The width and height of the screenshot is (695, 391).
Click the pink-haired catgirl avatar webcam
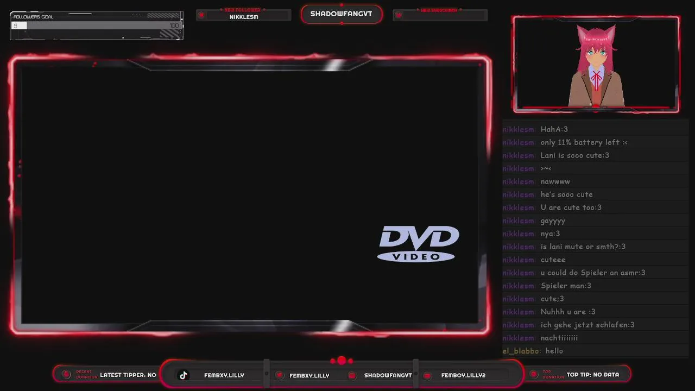click(596, 64)
